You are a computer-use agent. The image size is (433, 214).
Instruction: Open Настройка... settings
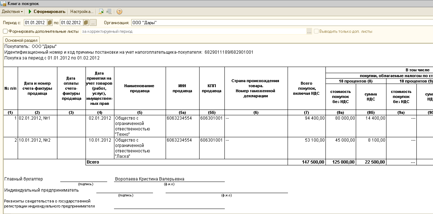click(82, 12)
